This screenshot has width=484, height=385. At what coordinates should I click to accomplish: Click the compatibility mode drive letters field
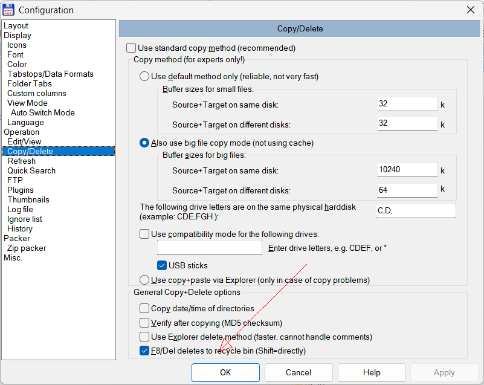(210, 248)
